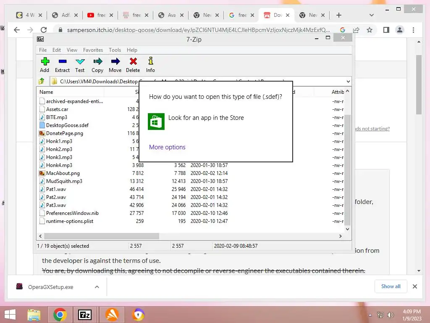The height and width of the screenshot is (323, 430).
Task: Click the Extract toolbar icon
Action: click(62, 65)
